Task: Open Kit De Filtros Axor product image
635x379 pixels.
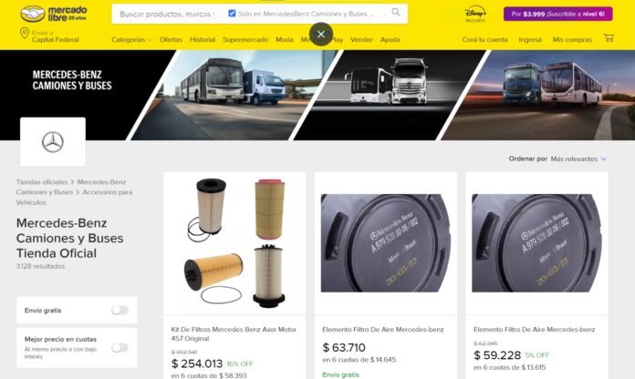Action: coord(234,243)
